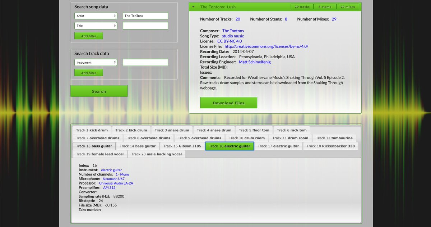
Task: Collapse The Tontons: Lush song panel triangle
Action: [193, 7]
